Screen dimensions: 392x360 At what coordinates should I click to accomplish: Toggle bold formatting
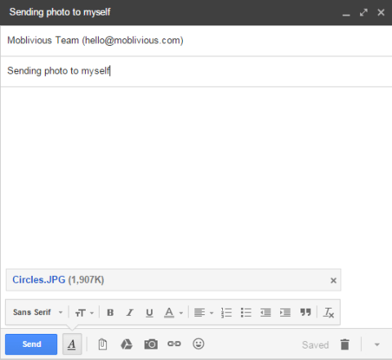point(110,313)
